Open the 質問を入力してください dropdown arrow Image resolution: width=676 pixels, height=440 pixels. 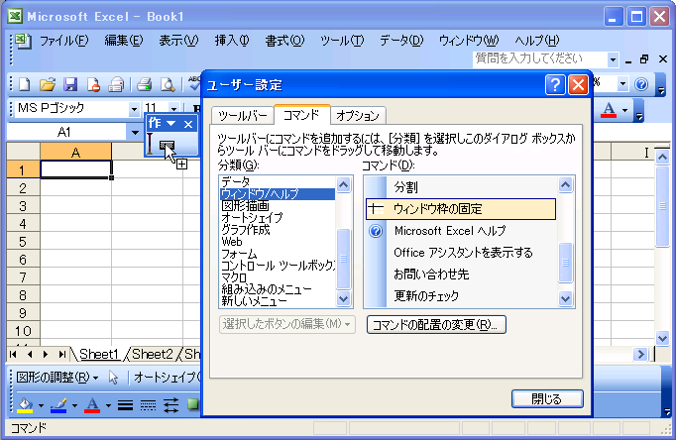[x=613, y=59]
